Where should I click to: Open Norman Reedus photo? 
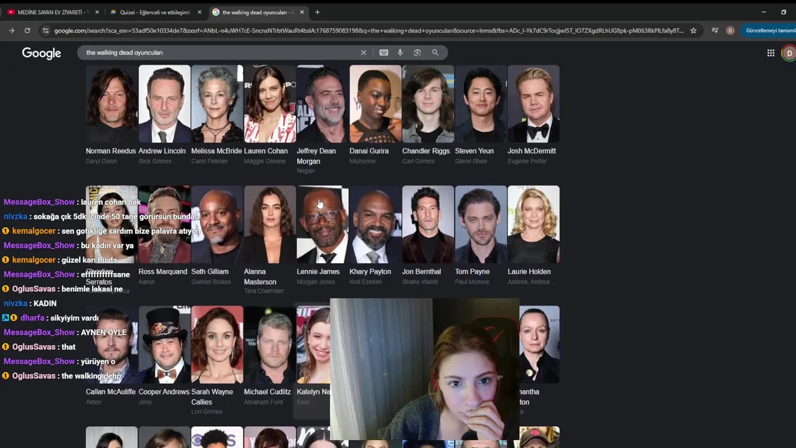(112, 104)
